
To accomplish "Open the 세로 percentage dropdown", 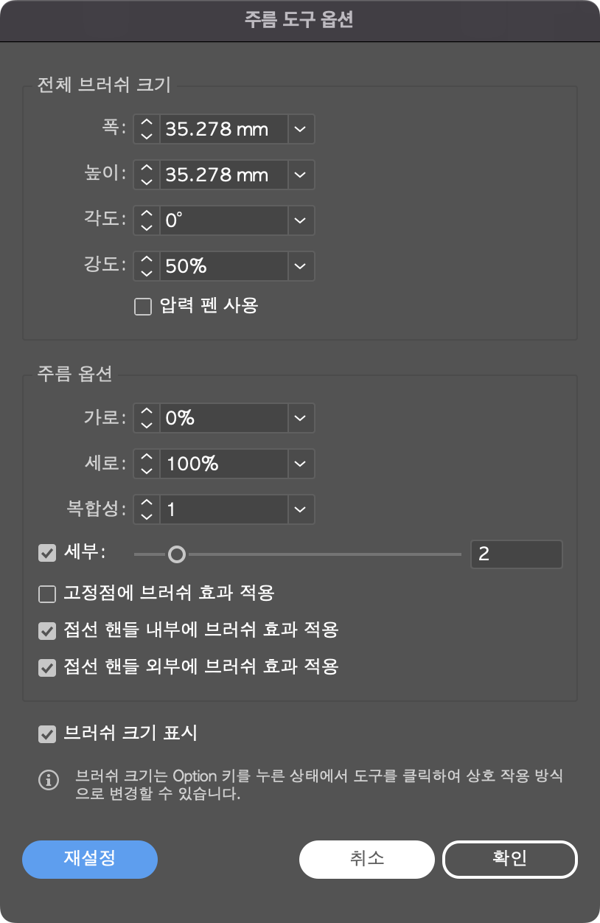I will (300, 464).
